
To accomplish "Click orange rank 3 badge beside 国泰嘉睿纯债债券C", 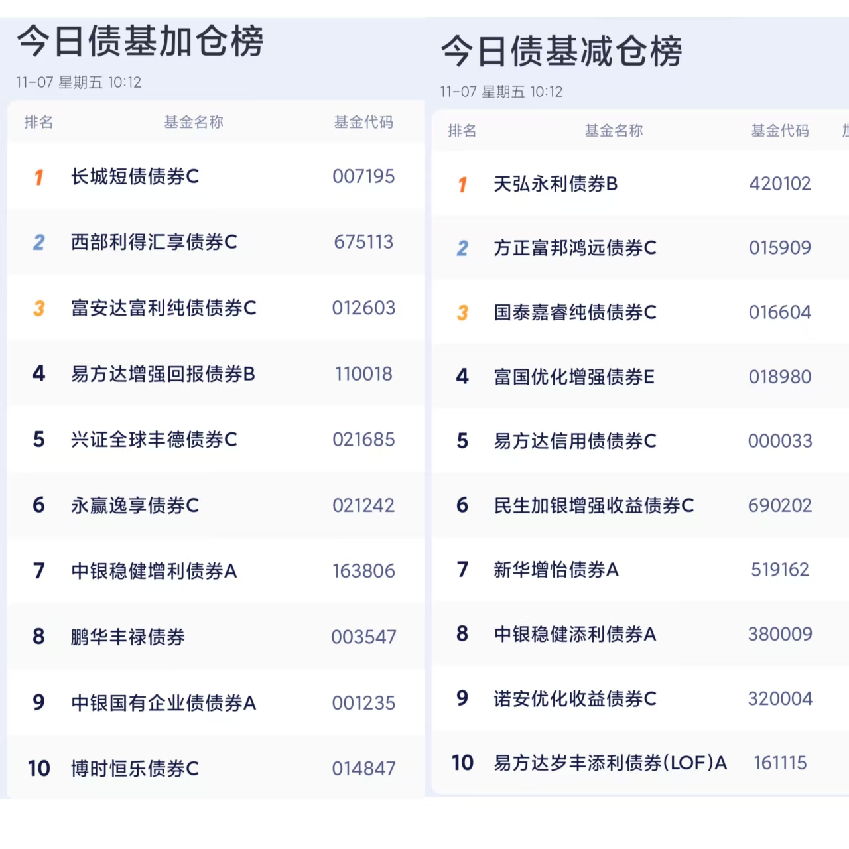I will tap(462, 313).
